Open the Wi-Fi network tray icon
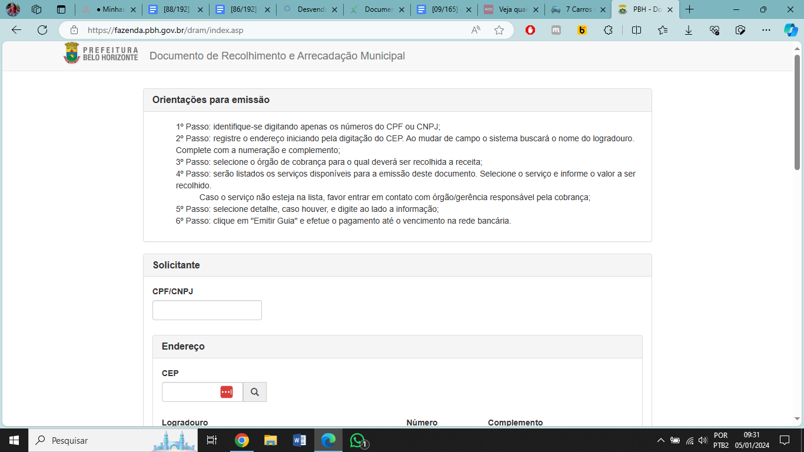The width and height of the screenshot is (804, 452). (x=689, y=440)
